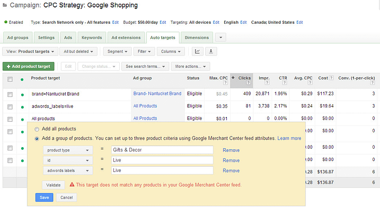The height and width of the screenshot is (208, 380).
Task: Click the Add product target button
Action: click(x=29, y=66)
